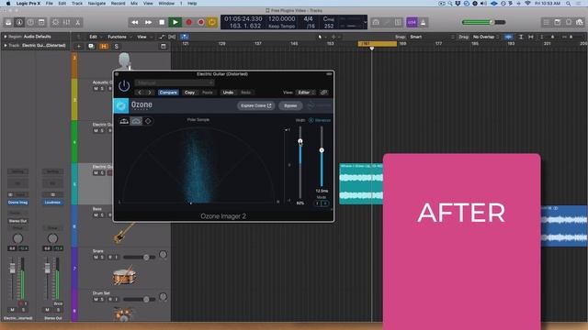The width and height of the screenshot is (588, 330).
Task: Open the Library button in control bar
Action: [x=8, y=22]
